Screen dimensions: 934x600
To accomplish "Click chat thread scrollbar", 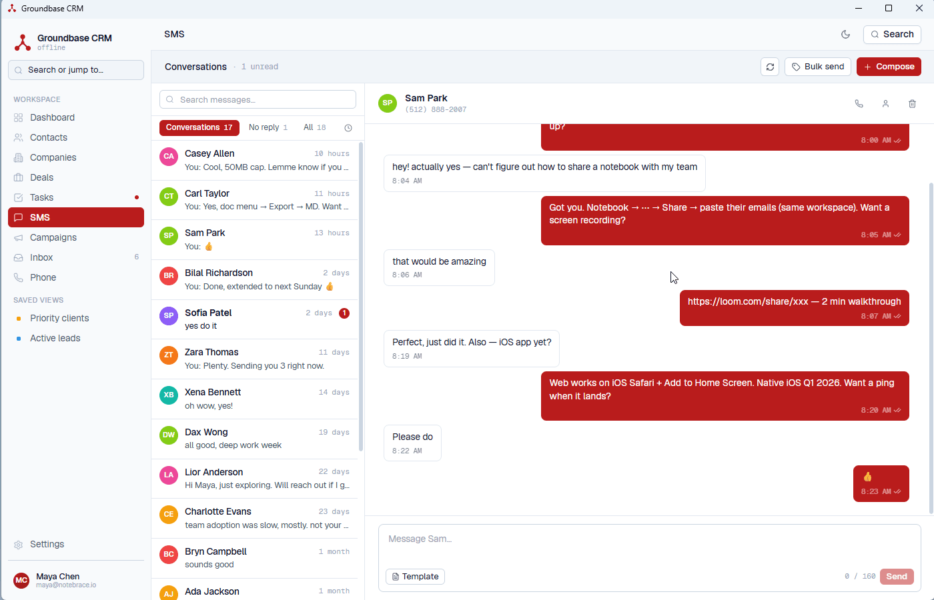I will (x=931, y=347).
